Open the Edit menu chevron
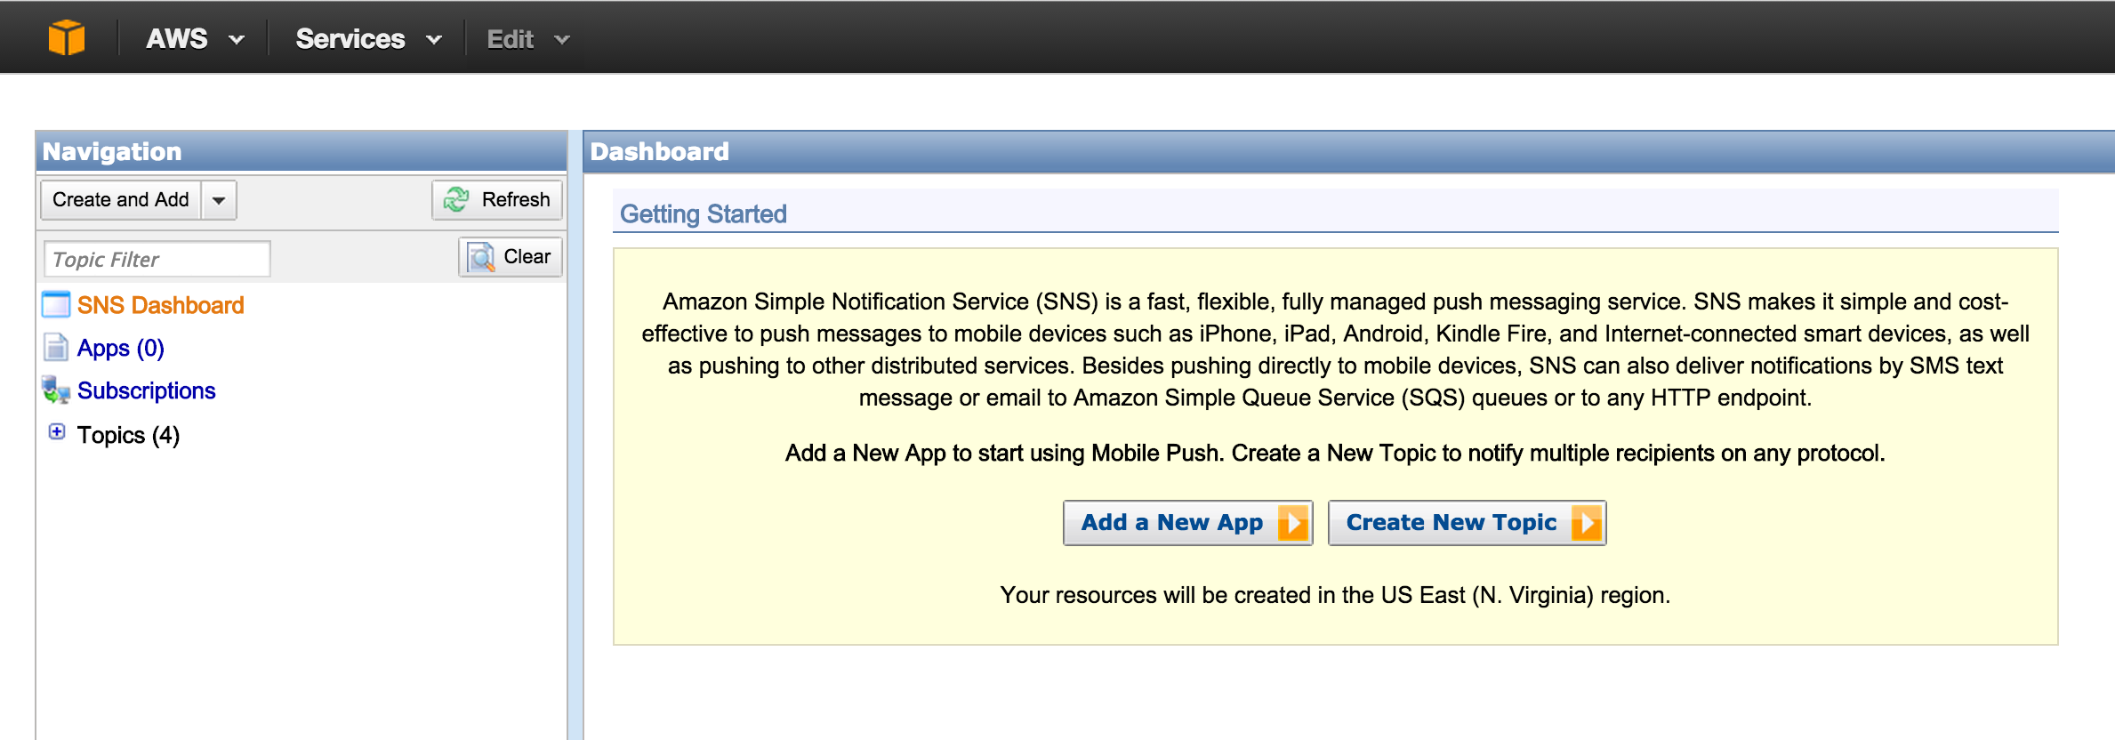This screenshot has height=740, width=2115. click(x=561, y=40)
